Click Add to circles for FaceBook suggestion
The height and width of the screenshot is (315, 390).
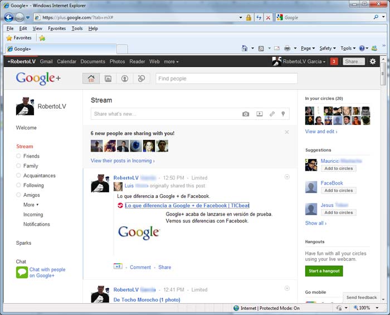pyautogui.click(x=339, y=190)
